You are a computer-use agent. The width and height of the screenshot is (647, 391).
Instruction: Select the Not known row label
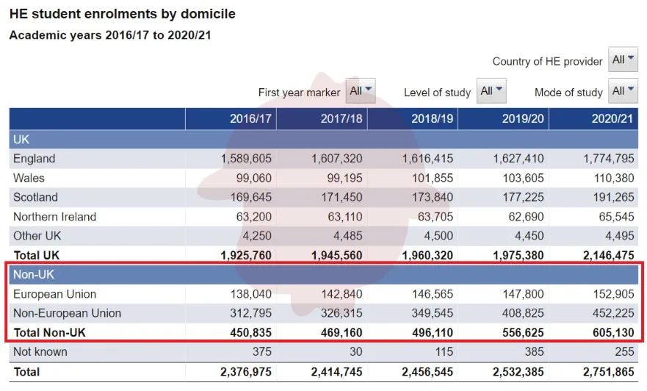40,352
